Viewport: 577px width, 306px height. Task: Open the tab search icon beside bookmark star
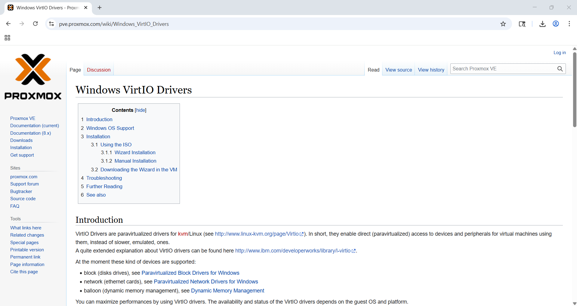tap(522, 24)
